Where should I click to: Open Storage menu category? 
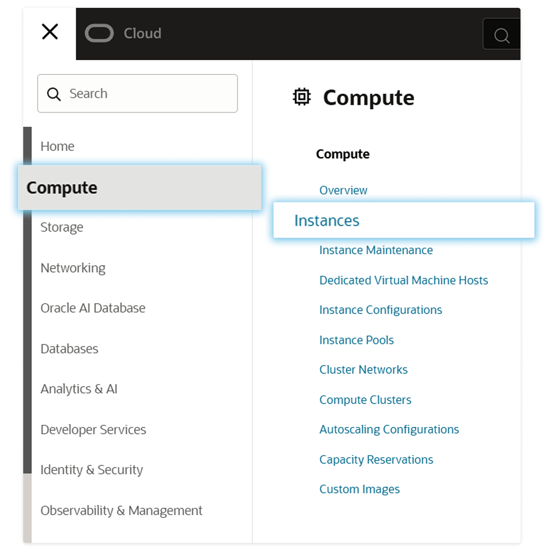62,227
